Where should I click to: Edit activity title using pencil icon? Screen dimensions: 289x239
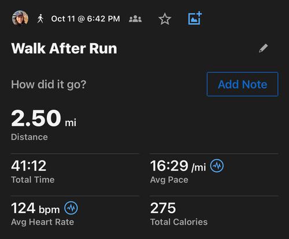[263, 48]
